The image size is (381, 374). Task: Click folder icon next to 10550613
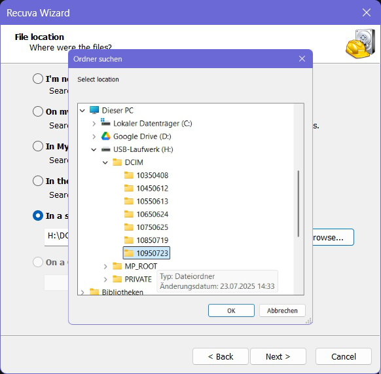point(129,201)
